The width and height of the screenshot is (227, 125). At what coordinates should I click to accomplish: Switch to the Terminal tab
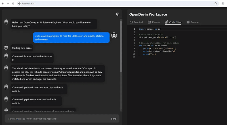(x=136, y=22)
